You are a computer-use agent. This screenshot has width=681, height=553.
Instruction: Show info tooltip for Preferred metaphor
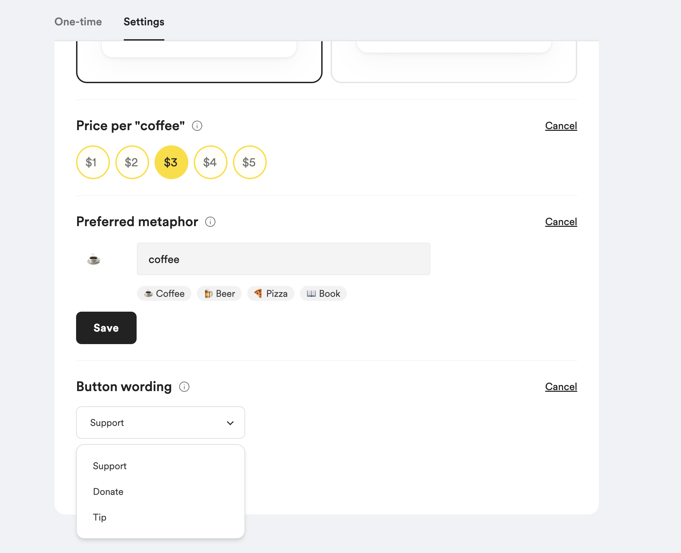click(x=210, y=222)
